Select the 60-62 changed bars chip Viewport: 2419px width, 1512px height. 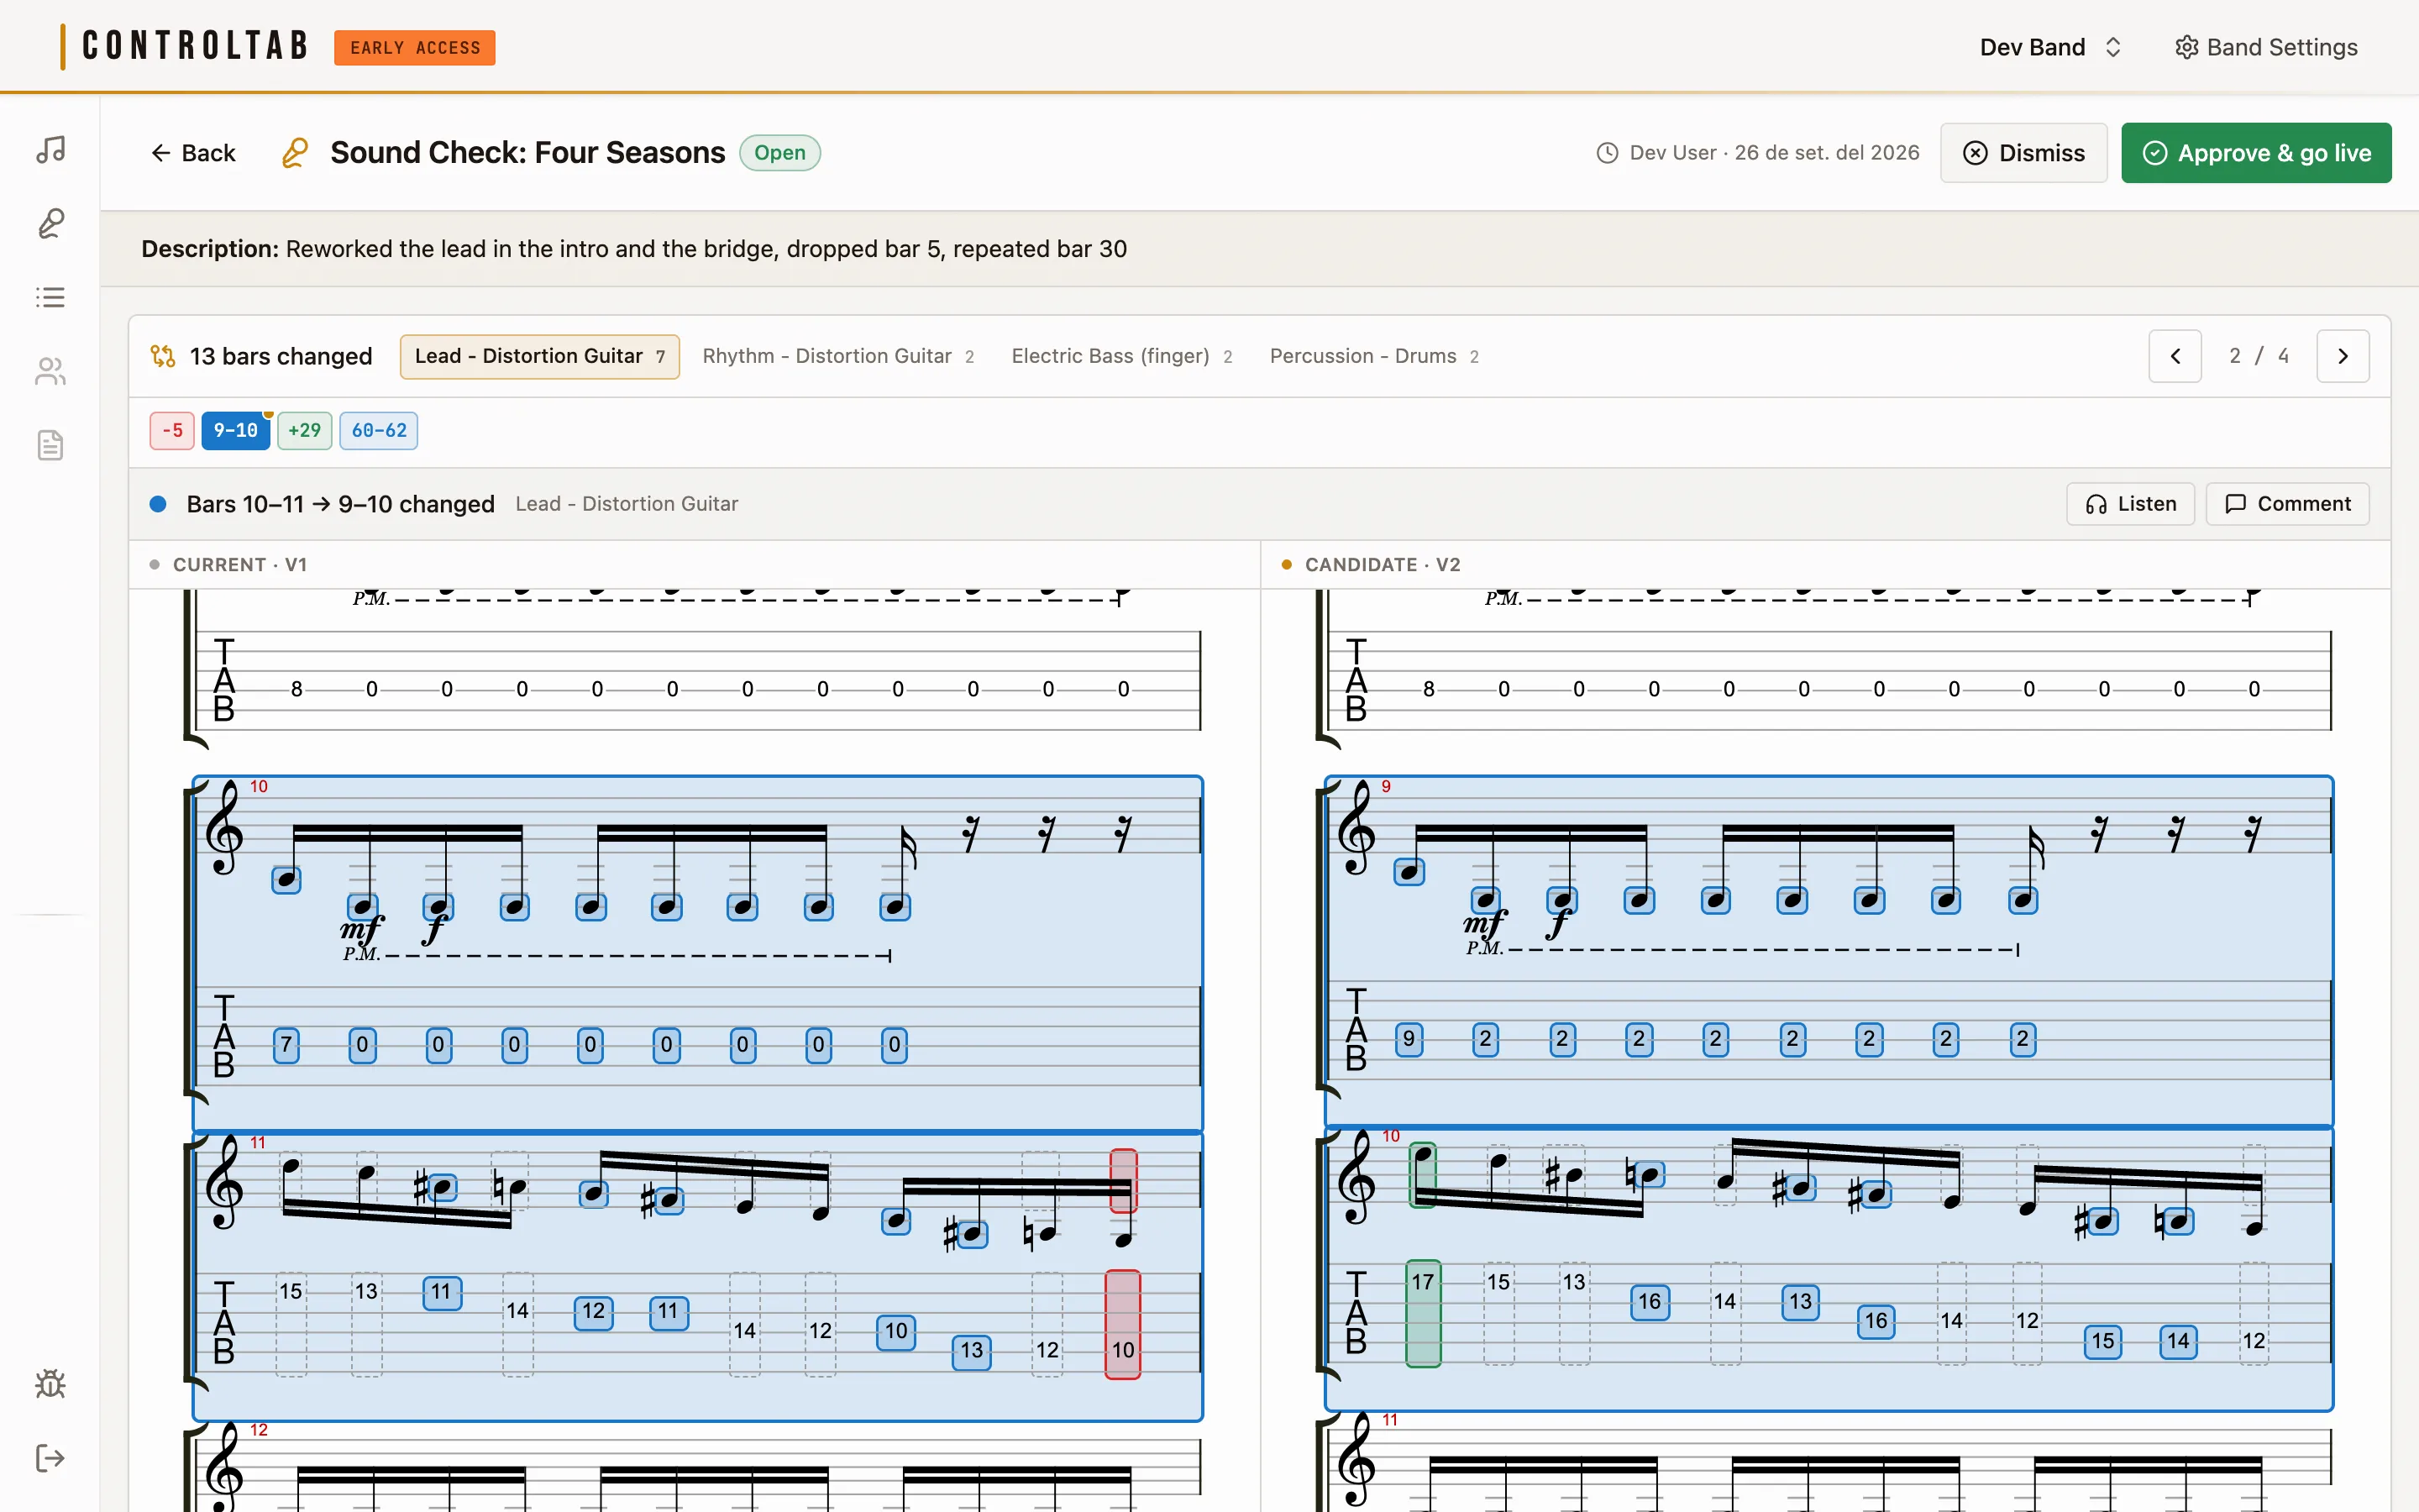(379, 430)
